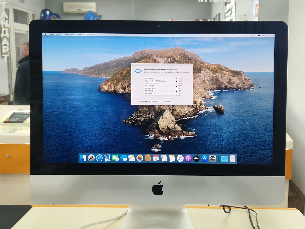Launch the Messages app from the Dock

[x=124, y=158]
